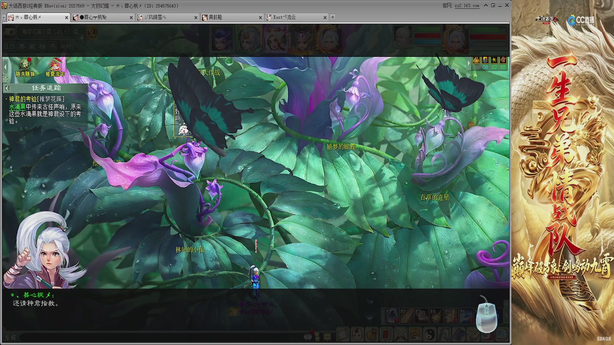This screenshot has width=614, height=345.
Task: Use the F4 skill slot
Action: pyautogui.click(x=436, y=316)
